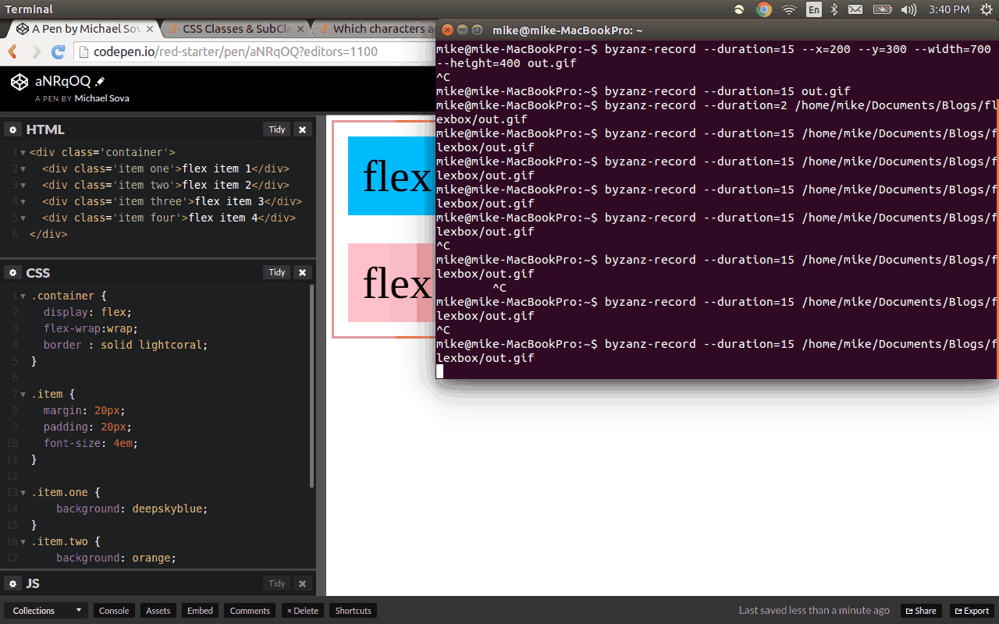Edit pen title with the pencil icon
The width and height of the screenshot is (999, 624).
pos(100,81)
